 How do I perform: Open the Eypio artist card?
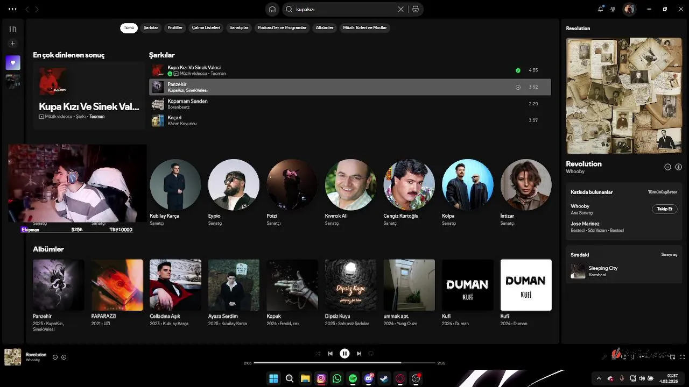(234, 192)
